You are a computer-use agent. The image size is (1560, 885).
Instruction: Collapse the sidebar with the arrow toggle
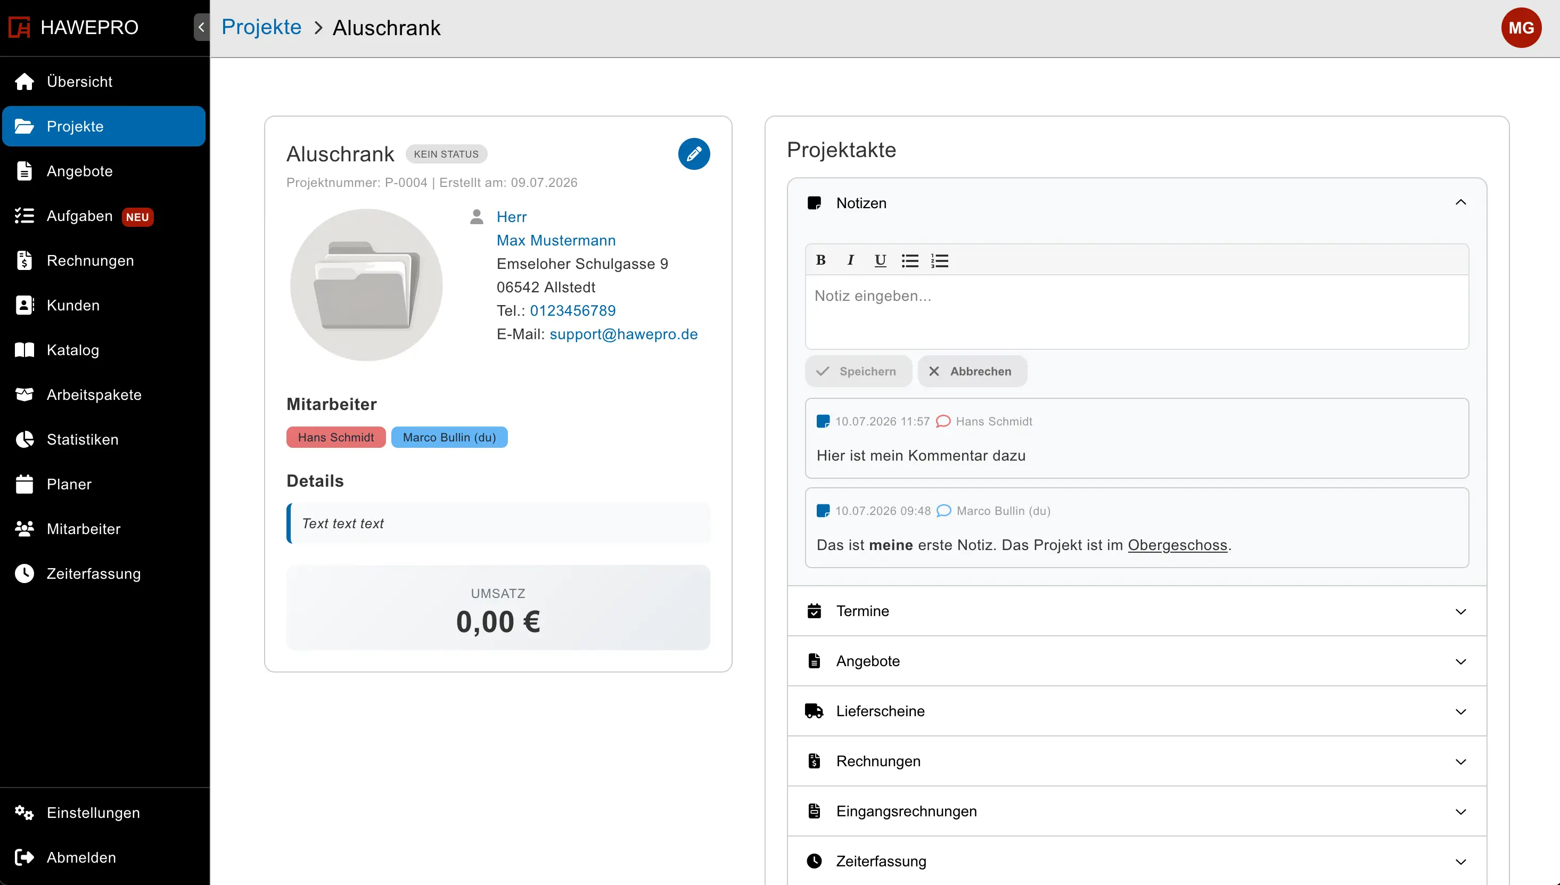(x=201, y=27)
